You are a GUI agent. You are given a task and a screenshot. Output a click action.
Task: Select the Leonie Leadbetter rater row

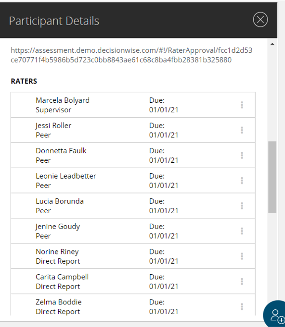pos(133,181)
